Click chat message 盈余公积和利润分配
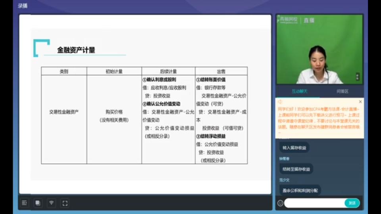This screenshot has height=214, width=381. [x=300, y=191]
